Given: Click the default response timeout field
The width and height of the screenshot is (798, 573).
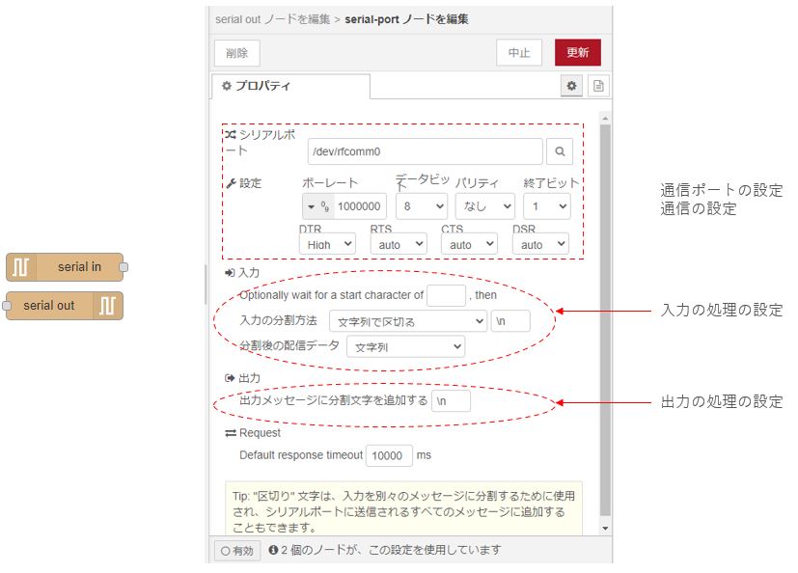Looking at the screenshot, I should 389,455.
